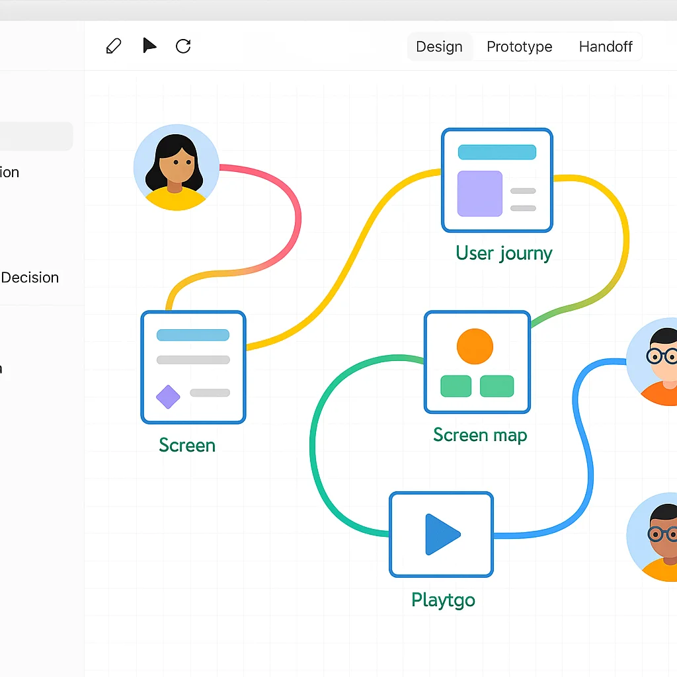677x677 pixels.
Task: Switch to the Handoff tab
Action: pos(606,46)
